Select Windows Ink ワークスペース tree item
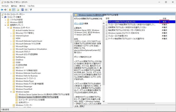This screenshot has width=176, height=112. (x=26, y=79)
